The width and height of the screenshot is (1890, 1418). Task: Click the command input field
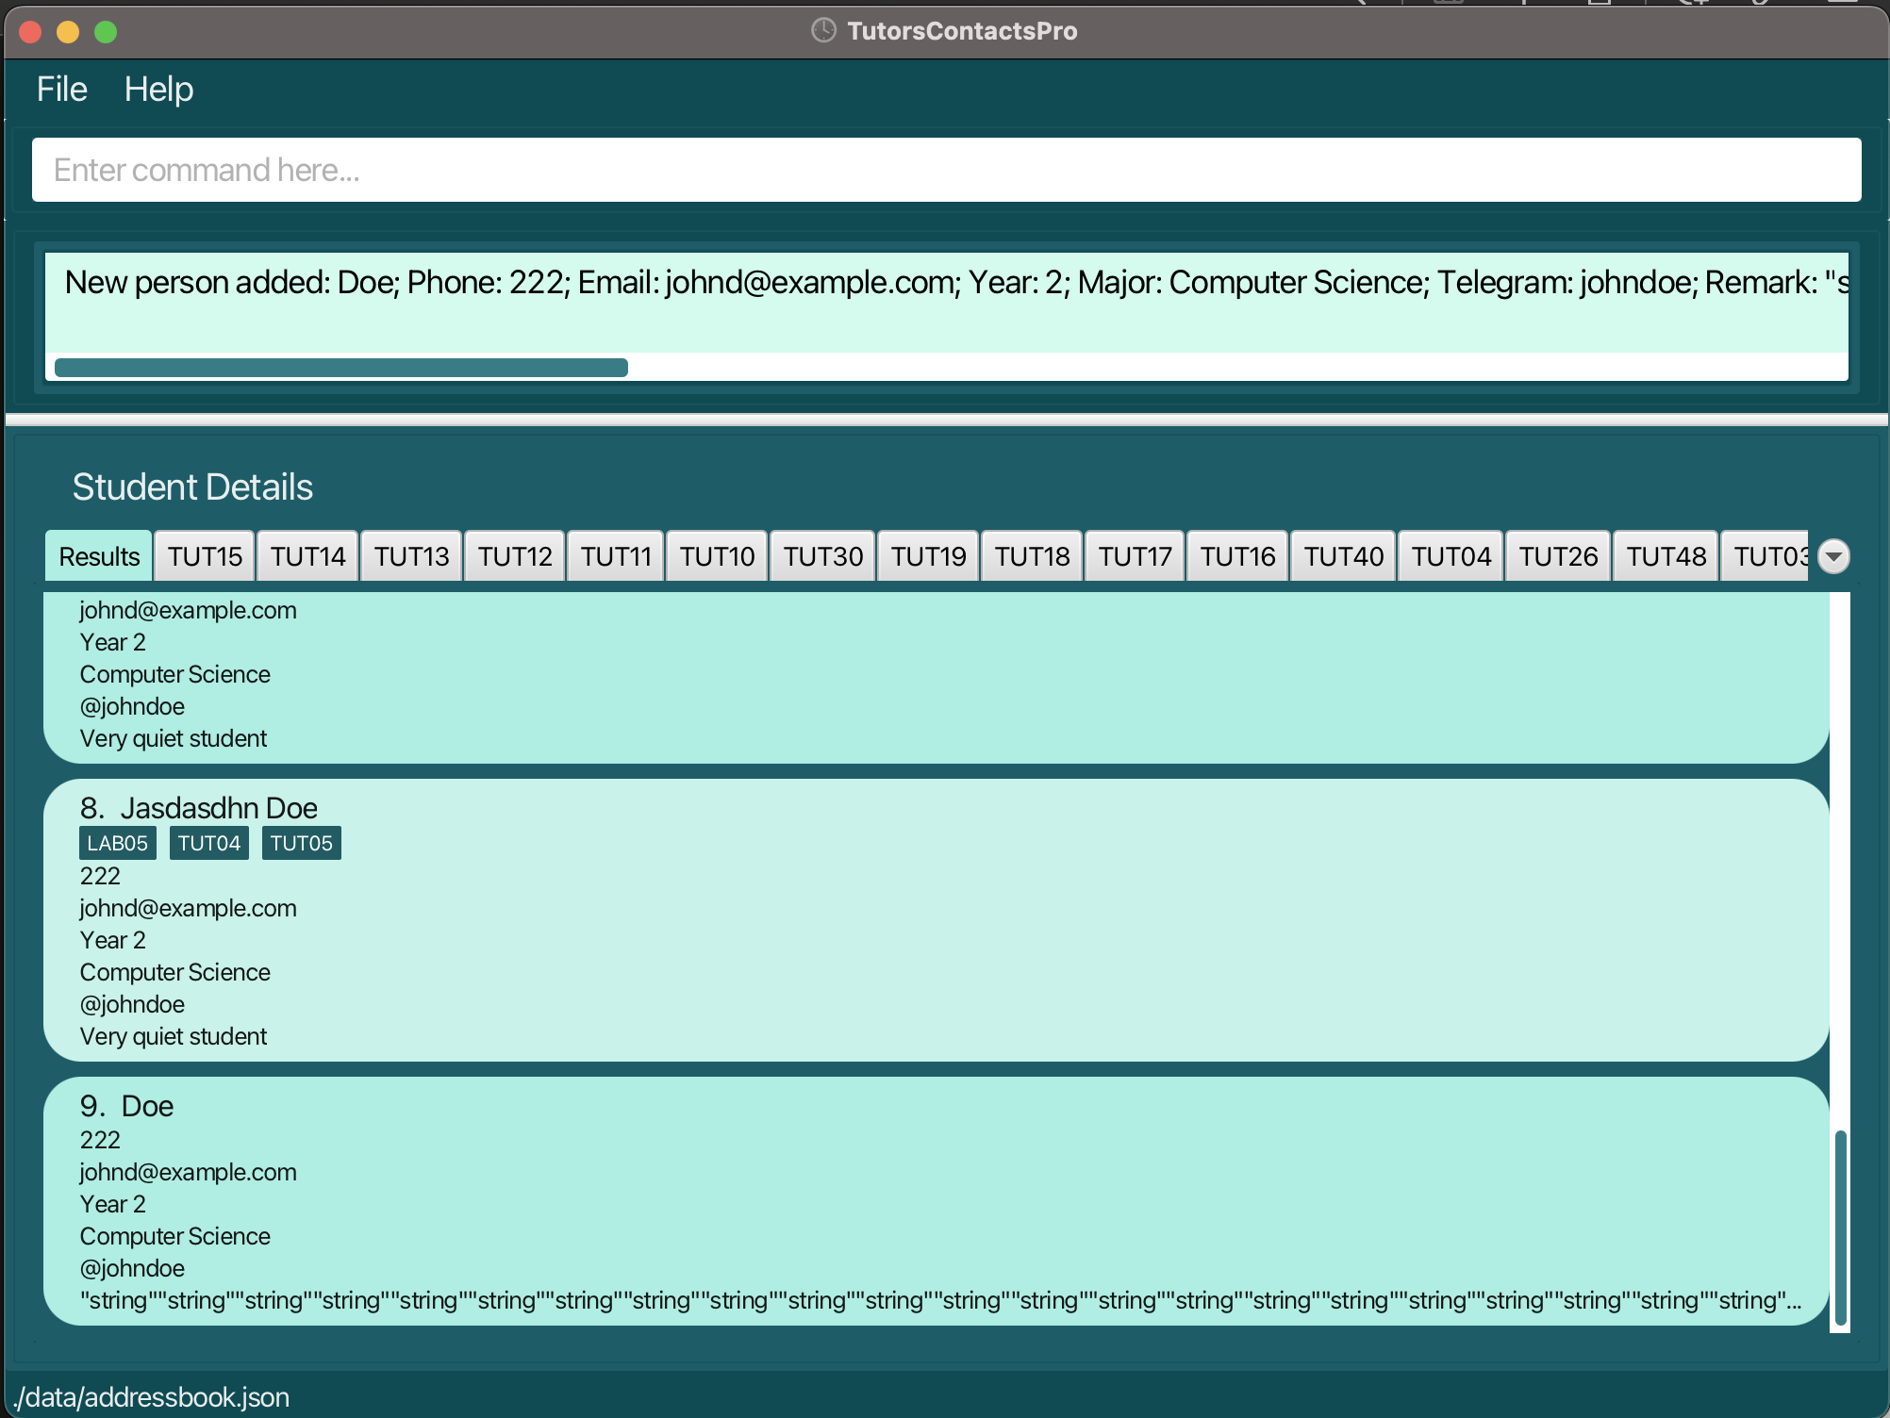pyautogui.click(x=946, y=170)
